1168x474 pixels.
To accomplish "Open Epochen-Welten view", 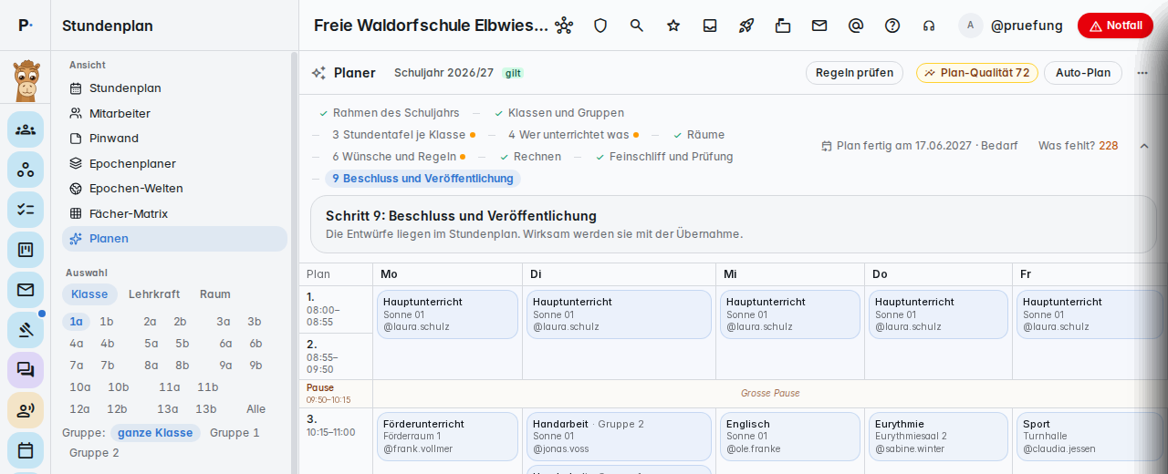I will (x=174, y=189).
